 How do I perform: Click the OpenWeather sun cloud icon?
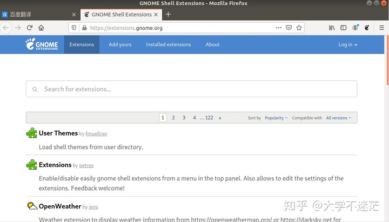coord(32,206)
